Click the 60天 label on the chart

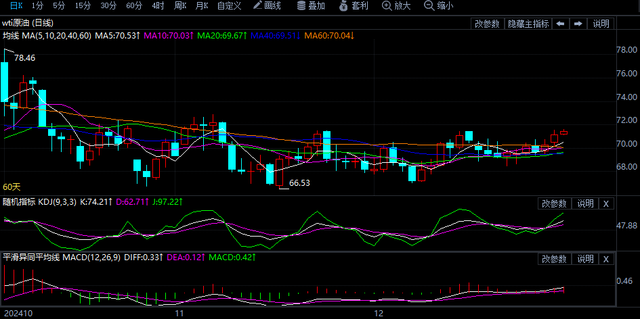(x=12, y=187)
